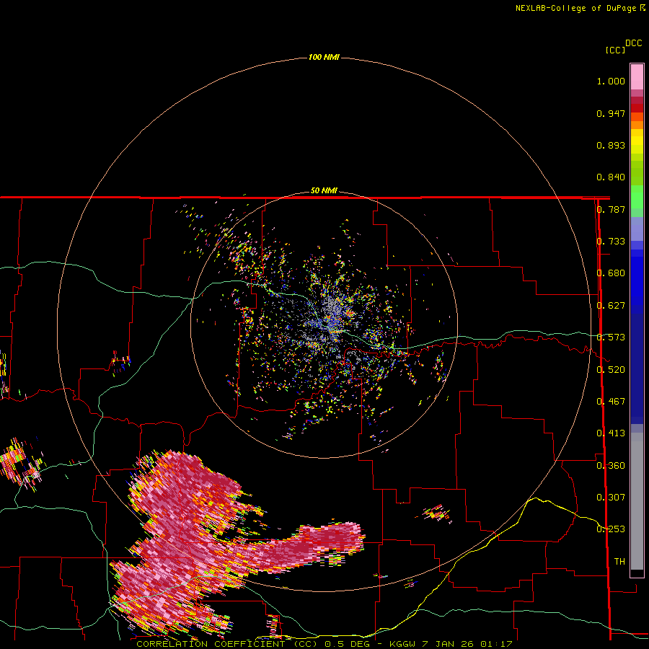This screenshot has width=649, height=649.
Task: Click the light pink top color bar segment
Action: [x=637, y=76]
